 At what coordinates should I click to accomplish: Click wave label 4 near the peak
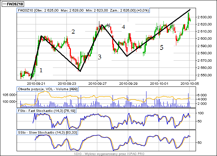pyautogui.click(x=123, y=27)
